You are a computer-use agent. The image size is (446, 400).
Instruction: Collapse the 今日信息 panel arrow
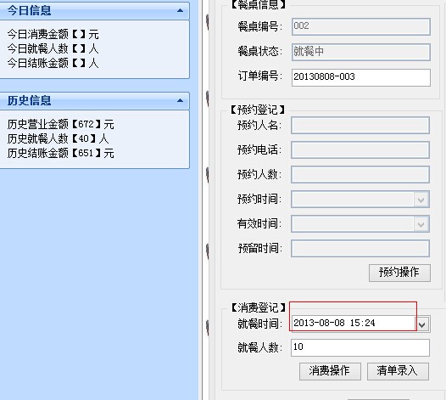(180, 10)
